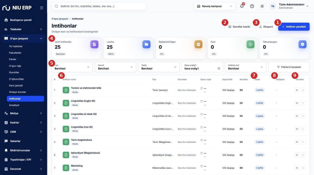Open the Fan filter dropdown
Image resolution: width=314 pixels, height=175 pixels.
point(72,67)
